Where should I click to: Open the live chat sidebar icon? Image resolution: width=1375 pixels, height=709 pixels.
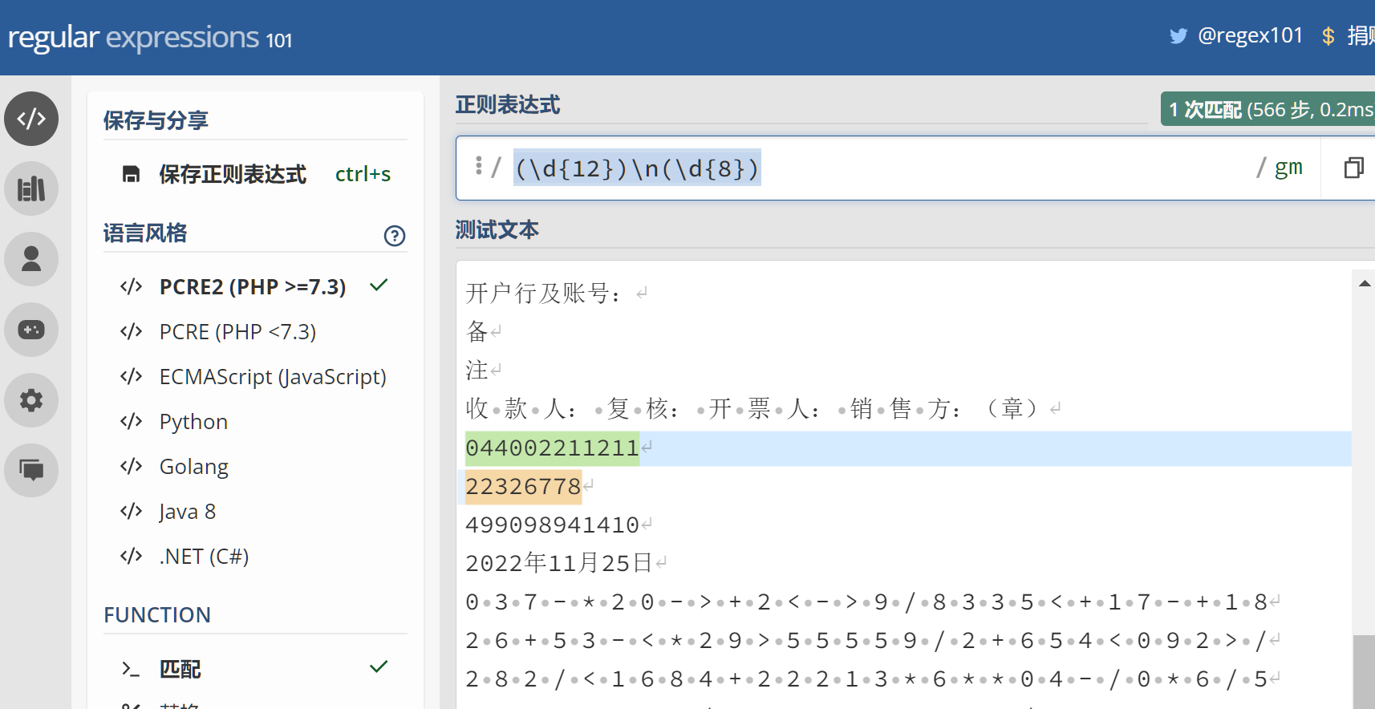[x=31, y=470]
